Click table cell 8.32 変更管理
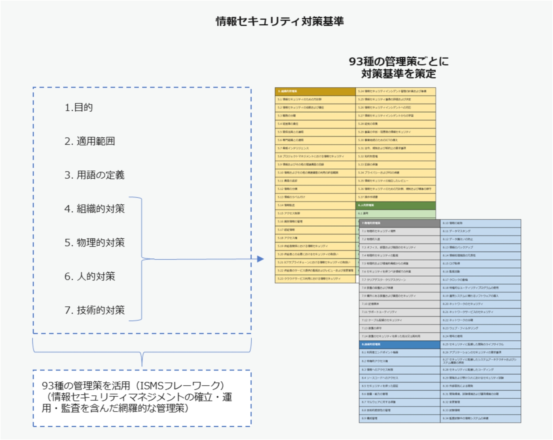 480,403
